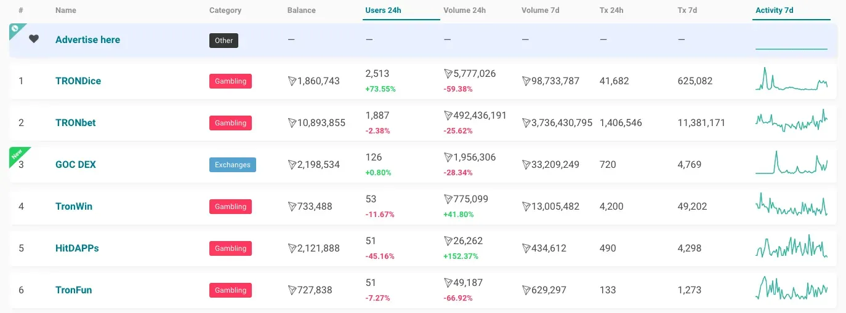Viewport: 846px width, 313px height.
Task: Click the TRX icon beside GOC DEX balance
Action: pos(292,165)
